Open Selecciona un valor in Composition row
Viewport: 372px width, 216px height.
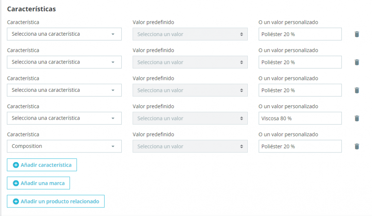[x=190, y=146]
